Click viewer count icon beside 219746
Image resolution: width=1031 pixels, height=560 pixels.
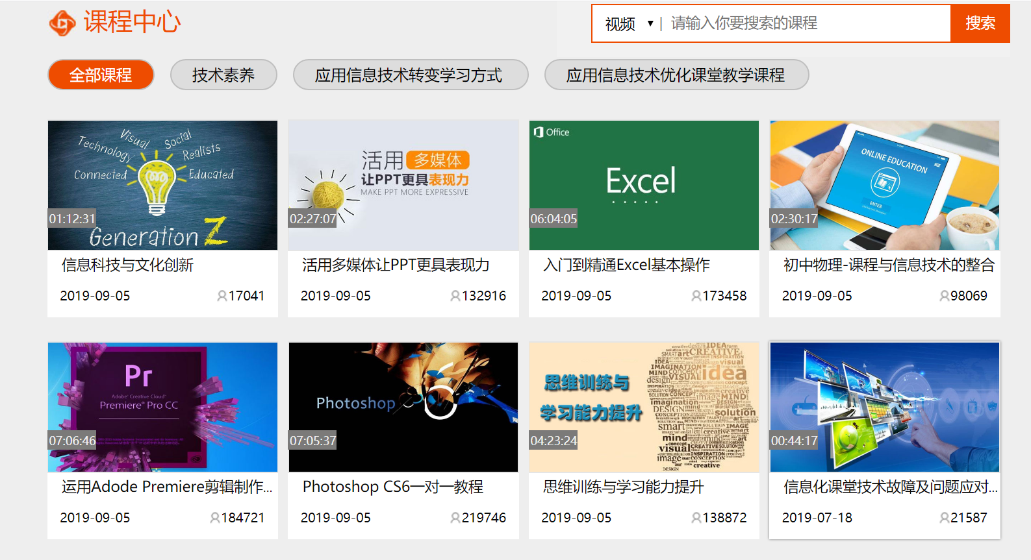[x=455, y=518]
